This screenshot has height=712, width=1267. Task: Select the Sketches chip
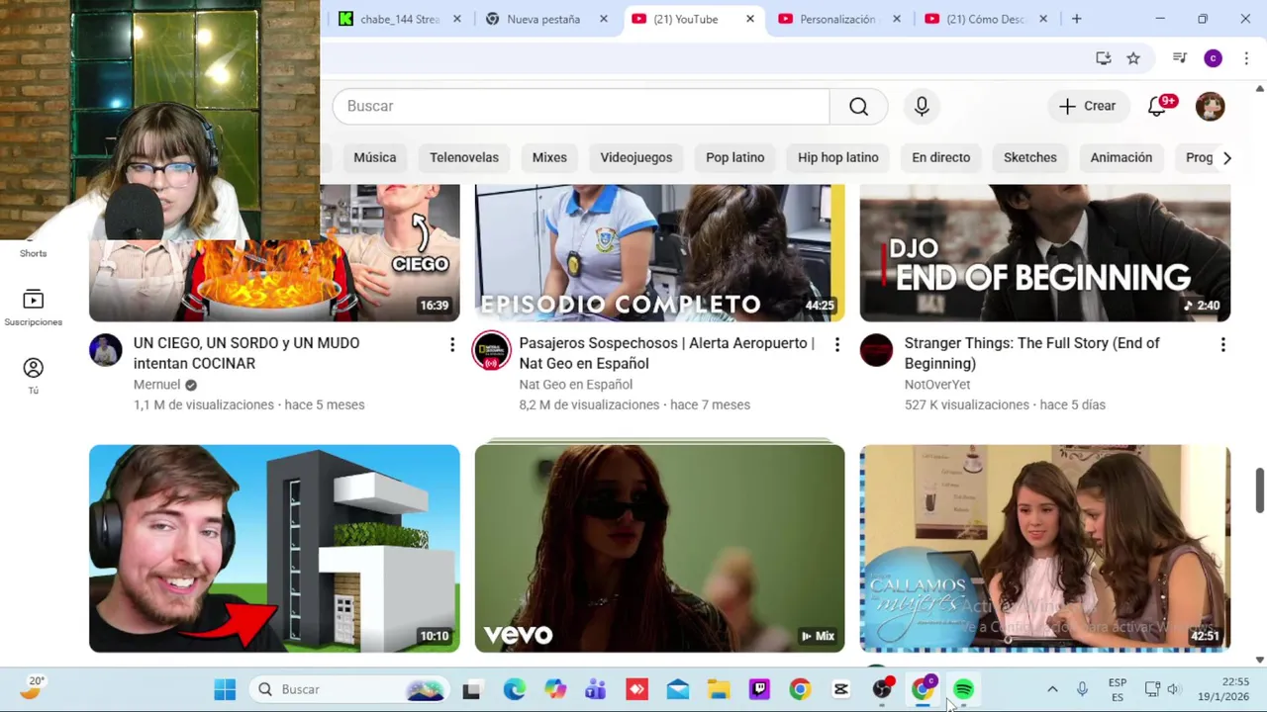(1029, 158)
